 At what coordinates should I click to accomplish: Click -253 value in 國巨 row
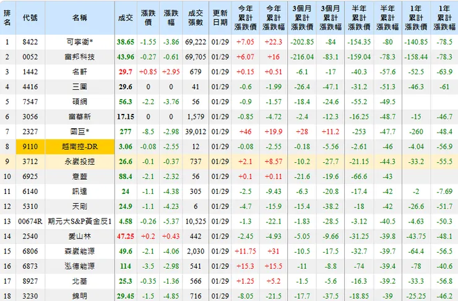tap(359, 131)
